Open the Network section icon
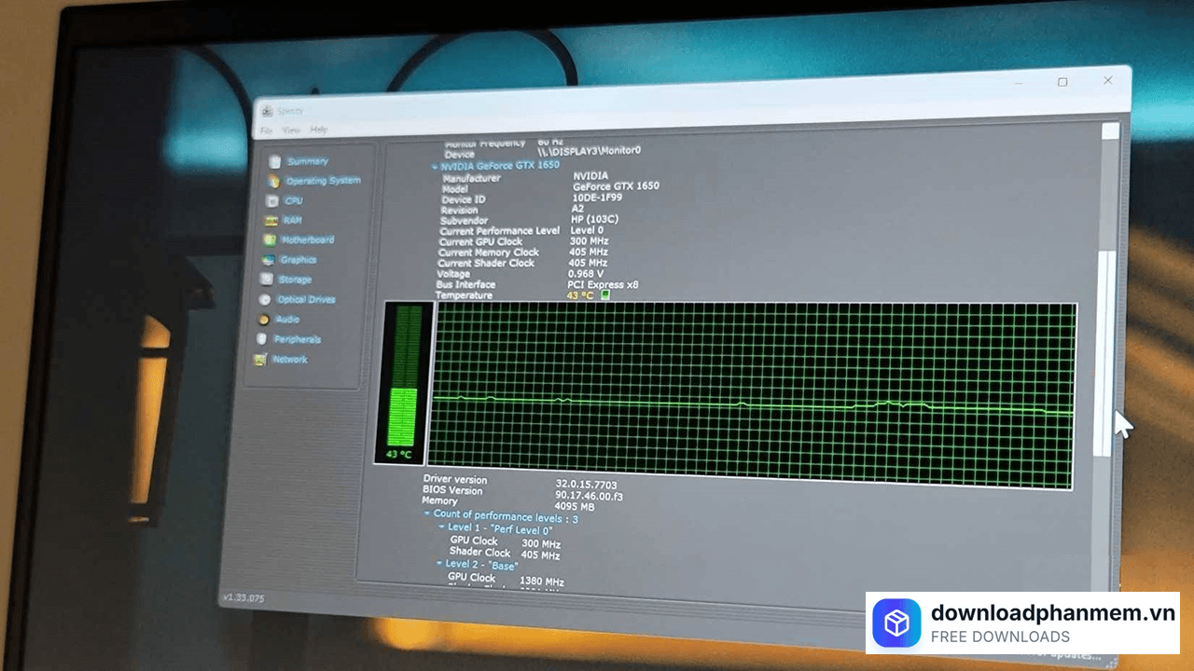Image resolution: width=1194 pixels, height=671 pixels. [x=260, y=359]
